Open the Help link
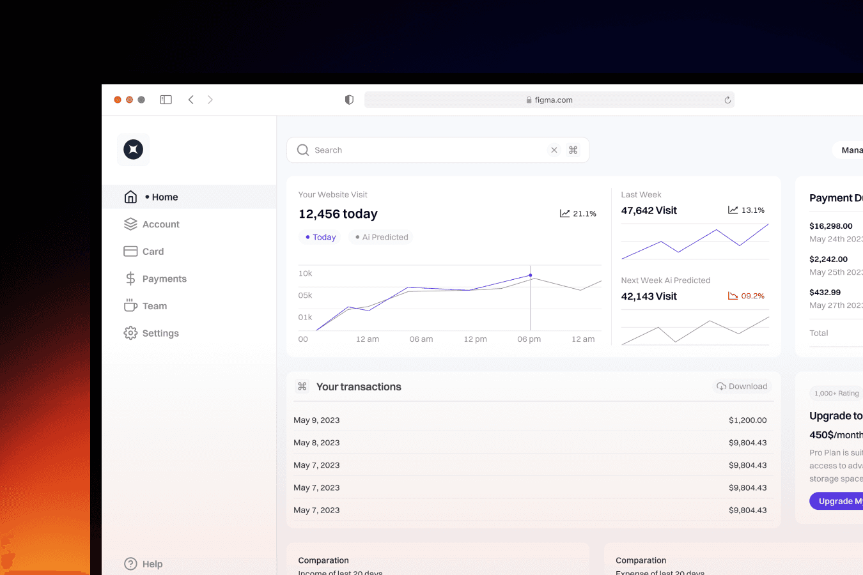863x575 pixels. [143, 563]
